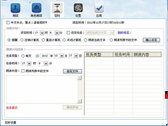Tick the 设定任务 checkbox

[x=68, y=33]
